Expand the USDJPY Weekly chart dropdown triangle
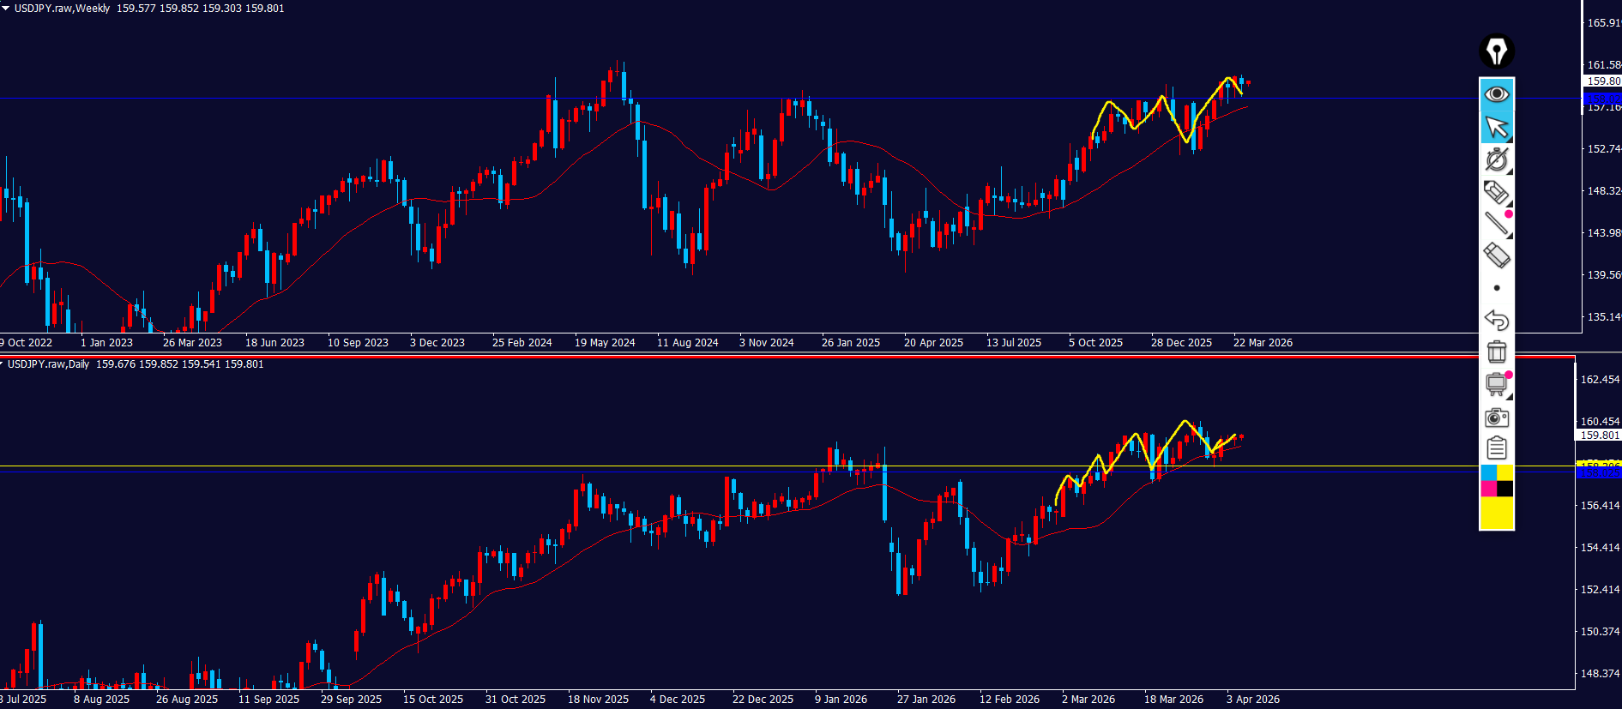Image resolution: width=1622 pixels, height=709 pixels. pos(5,8)
